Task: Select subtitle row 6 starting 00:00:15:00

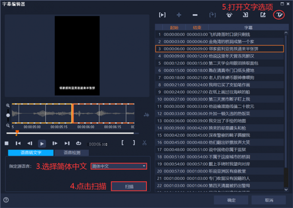Action: [219, 70]
